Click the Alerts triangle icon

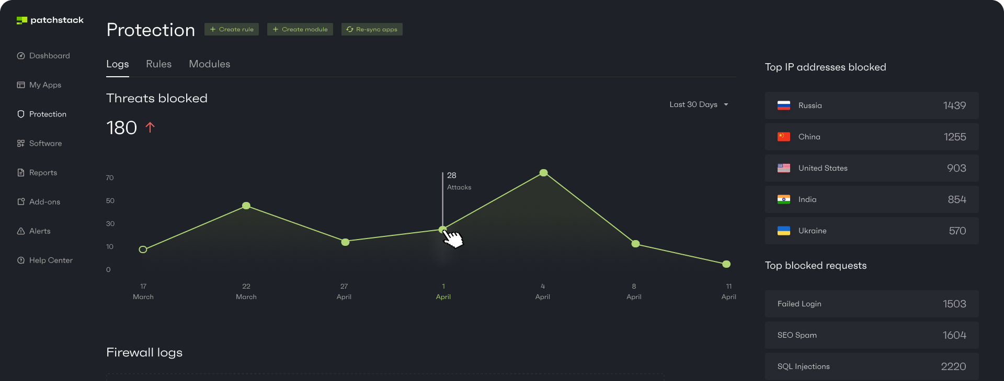click(21, 231)
